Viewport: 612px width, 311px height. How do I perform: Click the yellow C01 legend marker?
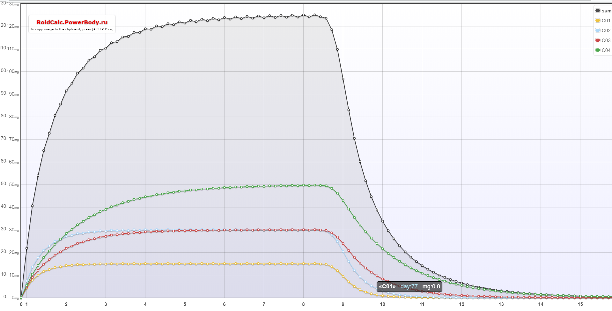(x=597, y=20)
